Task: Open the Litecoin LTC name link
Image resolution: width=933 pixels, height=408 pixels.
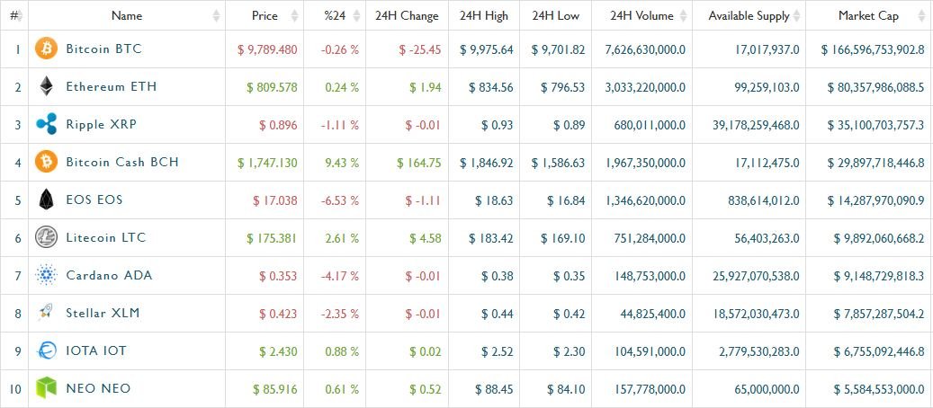Action: [x=106, y=237]
